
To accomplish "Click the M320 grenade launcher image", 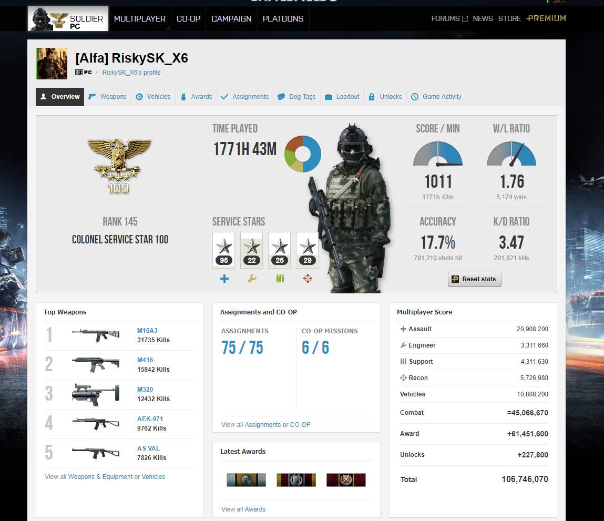I will [96, 395].
